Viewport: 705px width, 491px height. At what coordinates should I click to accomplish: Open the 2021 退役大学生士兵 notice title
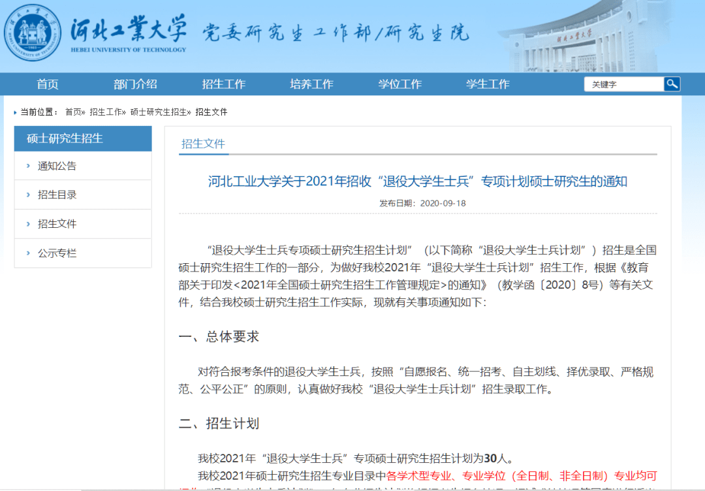418,182
